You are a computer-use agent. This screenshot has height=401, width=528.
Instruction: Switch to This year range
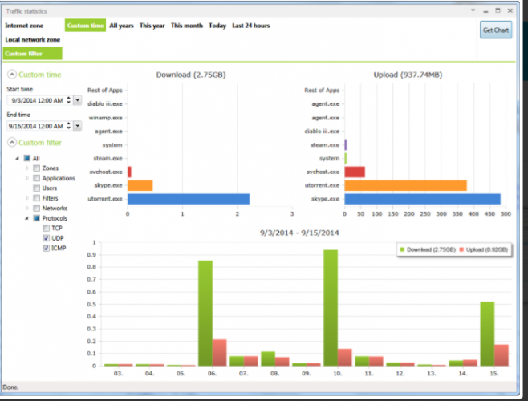point(152,26)
